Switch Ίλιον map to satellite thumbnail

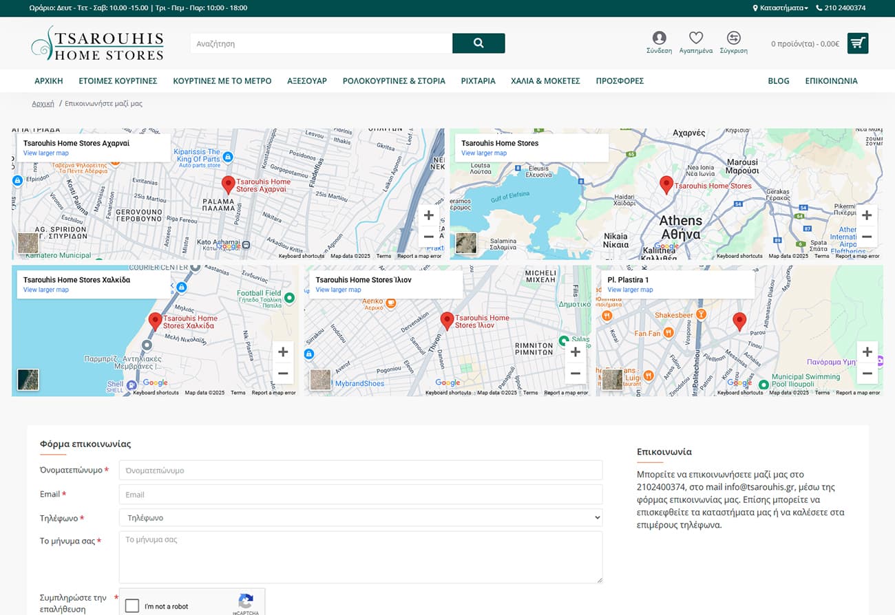[320, 380]
